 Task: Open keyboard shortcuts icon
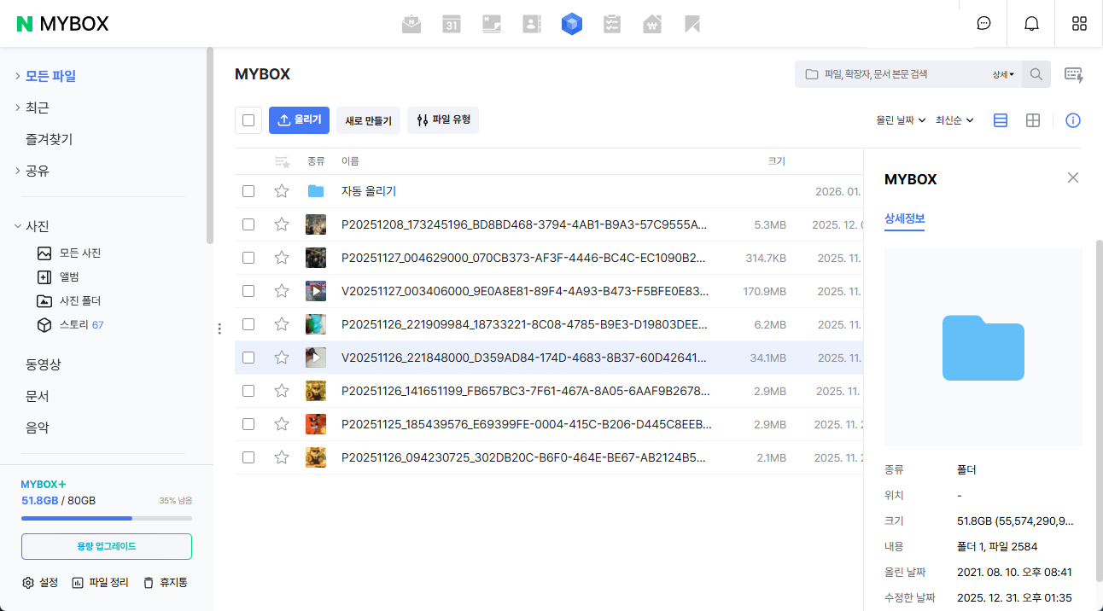(1074, 74)
